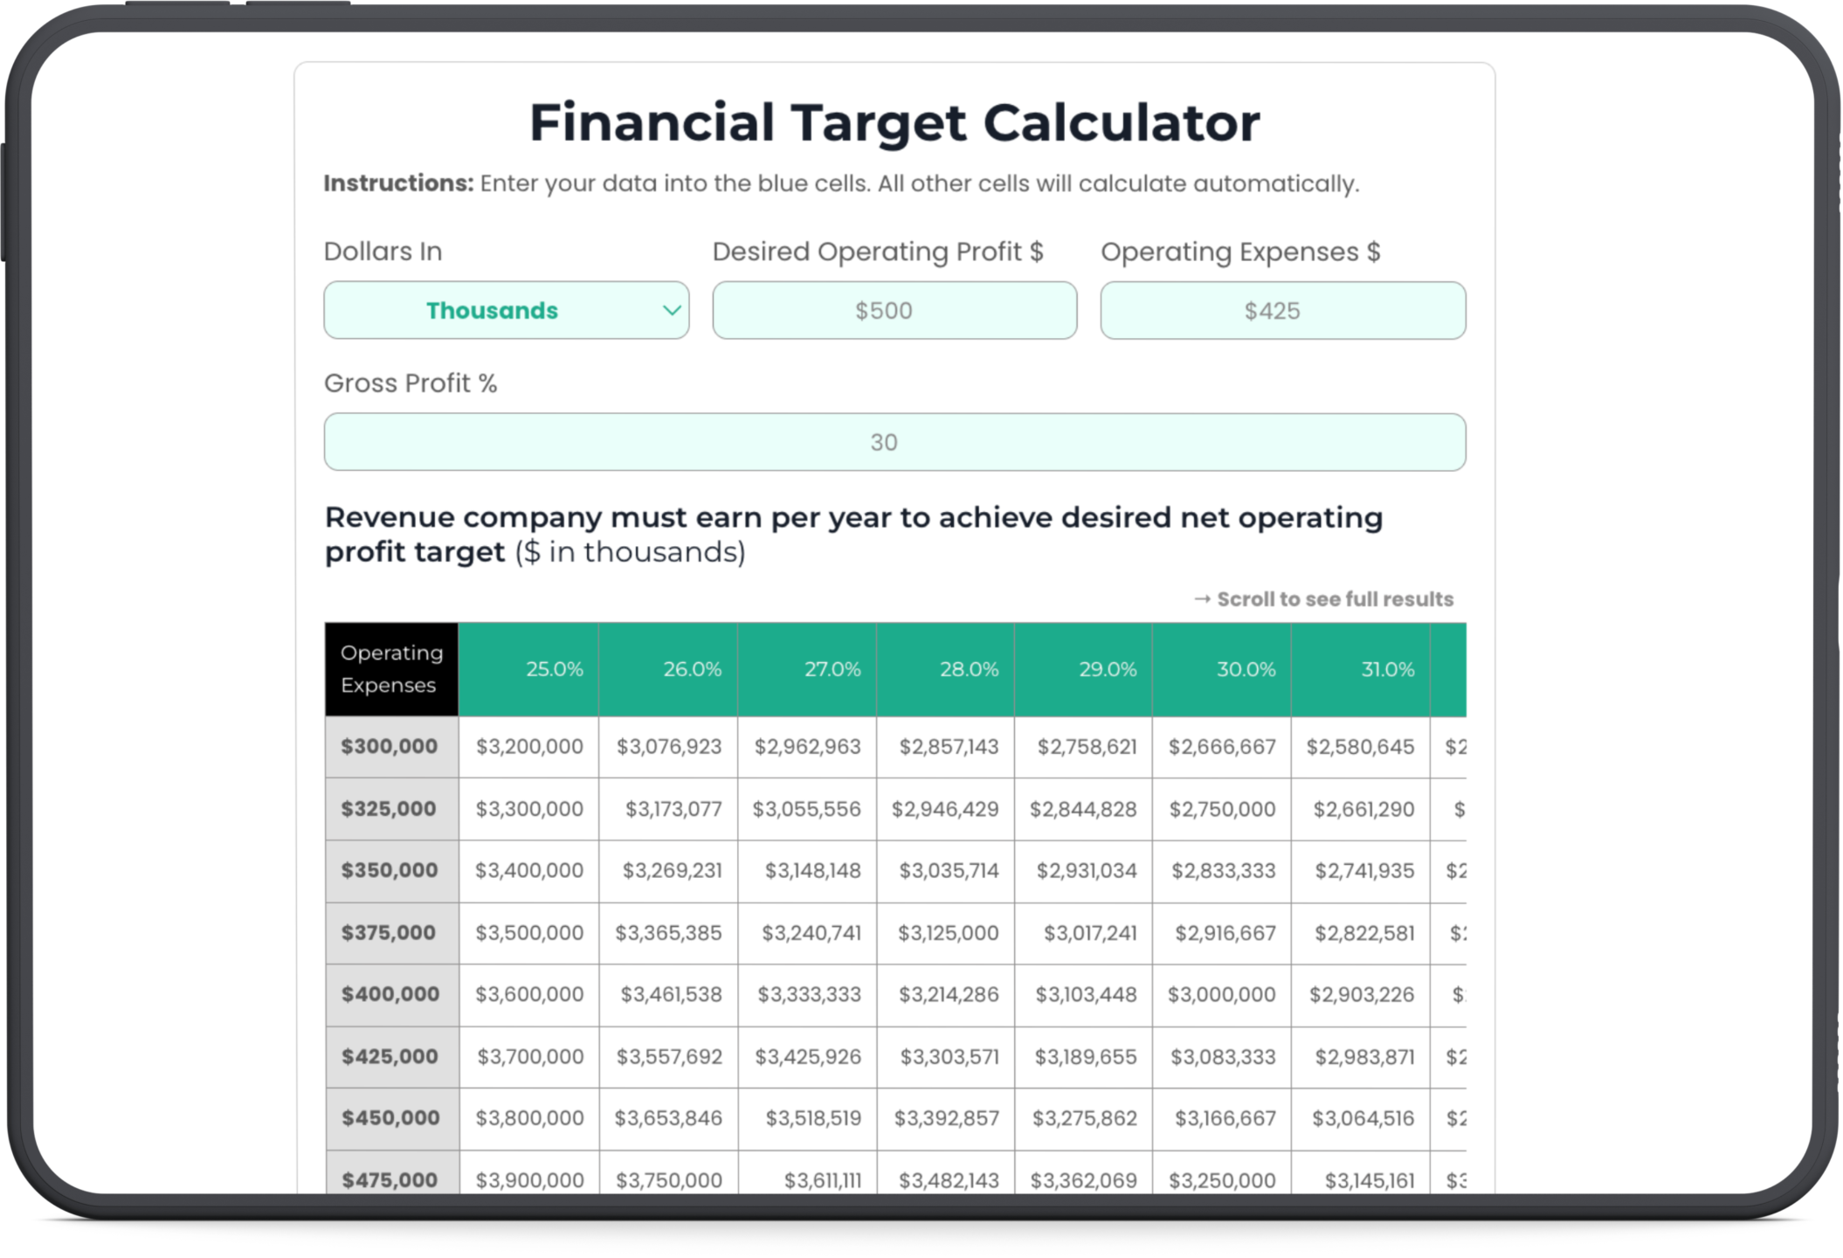Select the 25.0% column header
The image size is (1843, 1258).
529,669
